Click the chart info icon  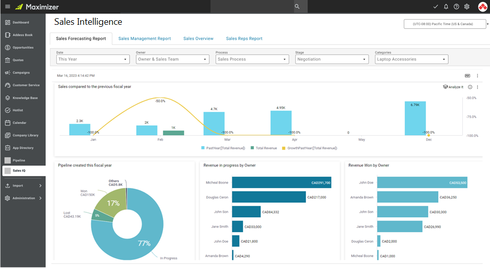pos(470,87)
